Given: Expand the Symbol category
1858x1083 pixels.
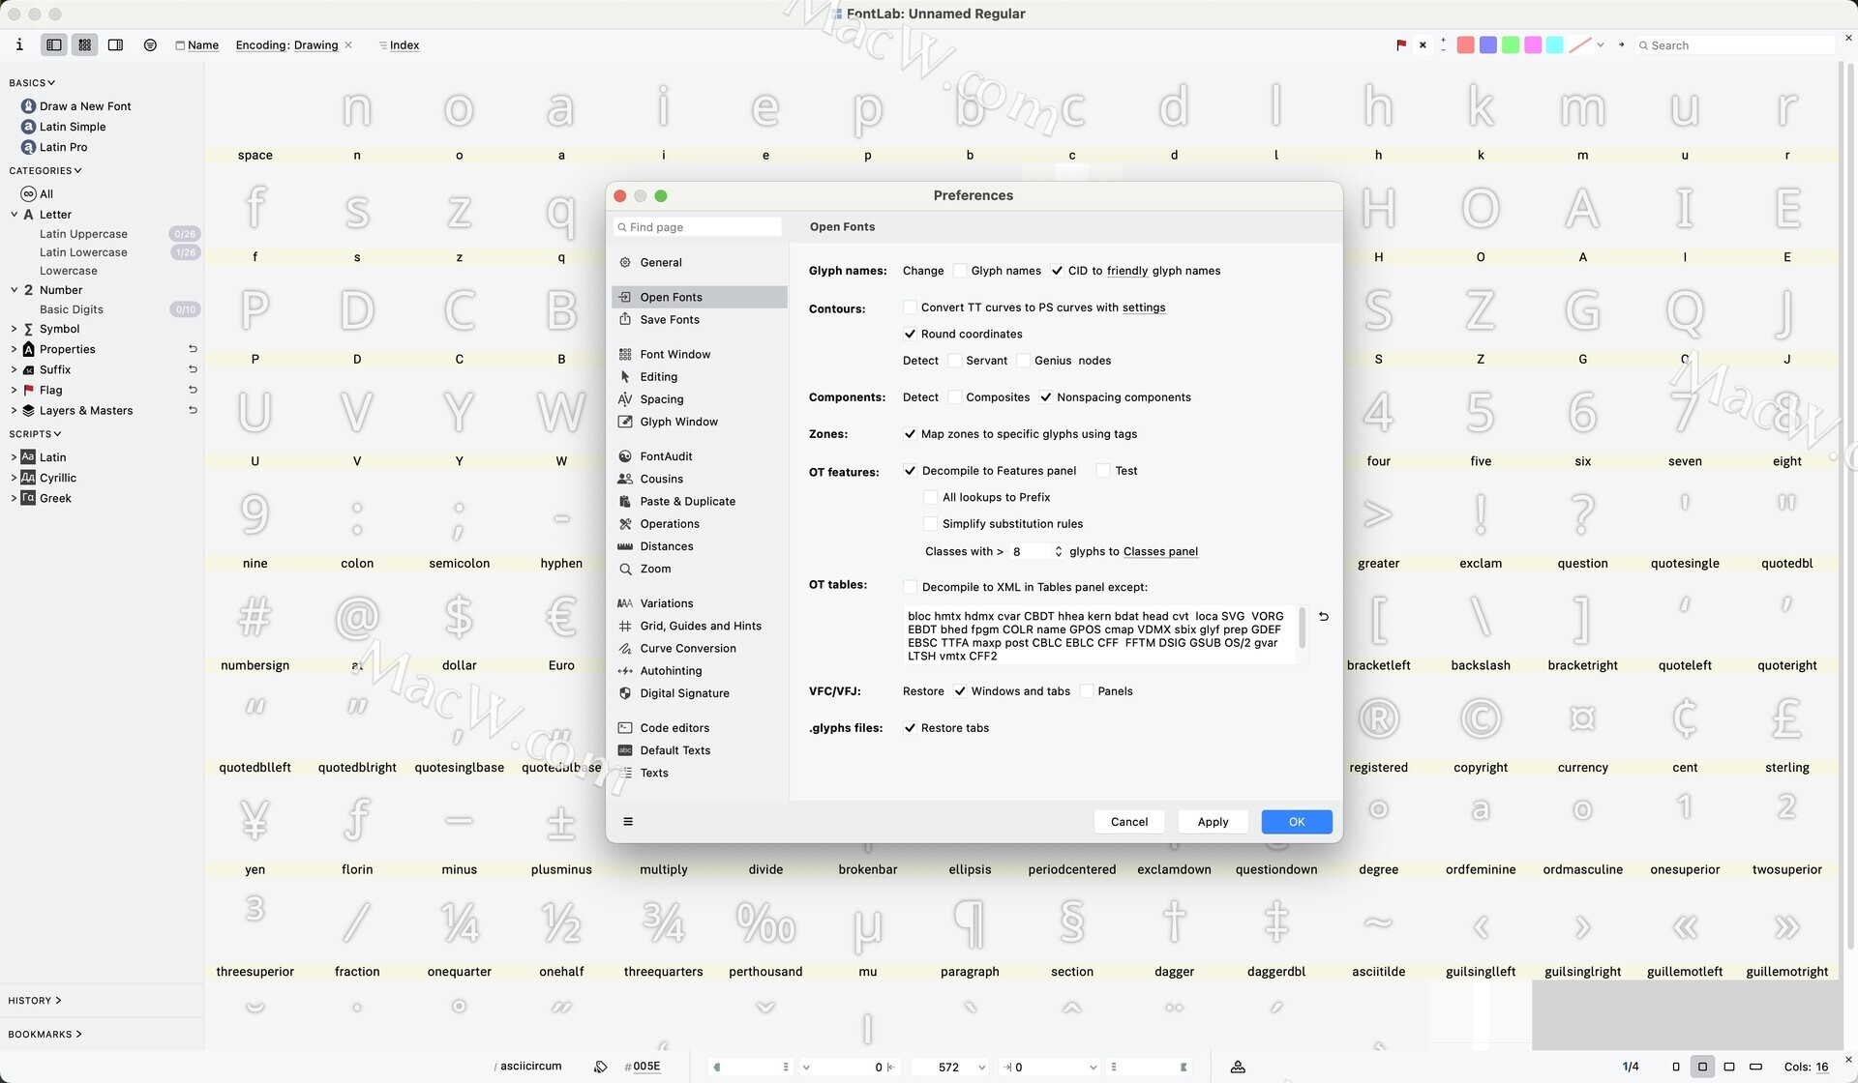Looking at the screenshot, I should pos(15,329).
